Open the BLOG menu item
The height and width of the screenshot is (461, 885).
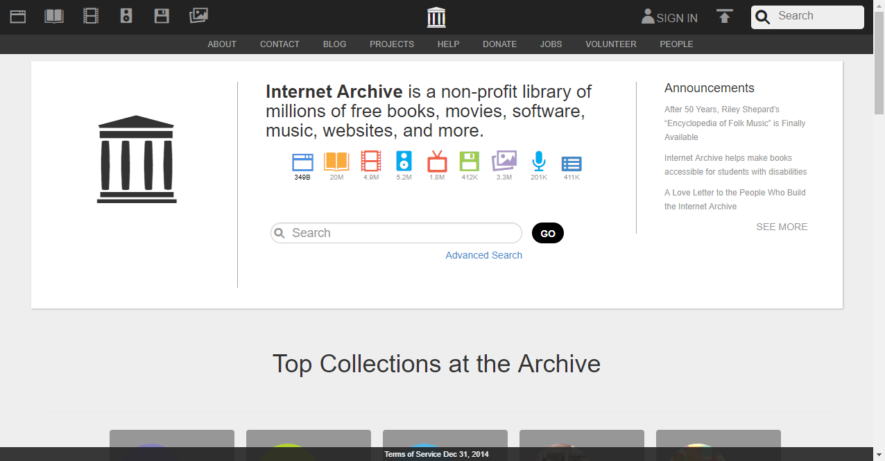(334, 44)
